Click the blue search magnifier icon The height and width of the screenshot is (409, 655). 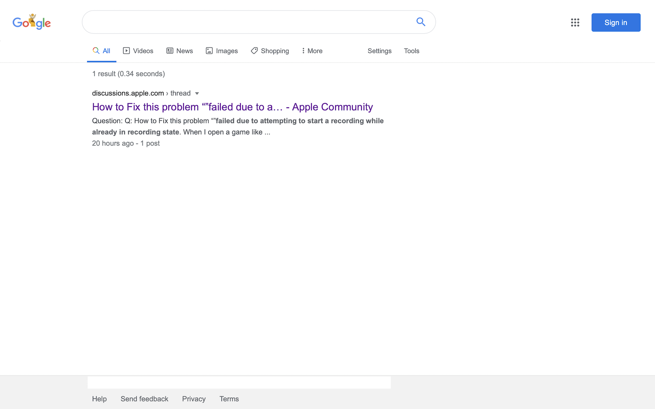pyautogui.click(x=421, y=22)
